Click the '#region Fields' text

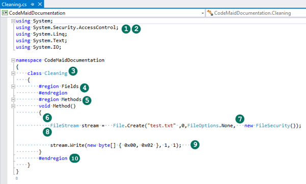[59, 86]
